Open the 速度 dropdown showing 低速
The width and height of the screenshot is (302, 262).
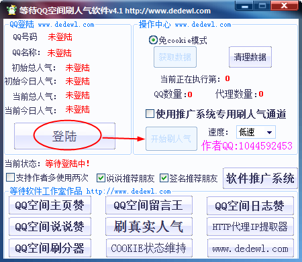point(256,132)
